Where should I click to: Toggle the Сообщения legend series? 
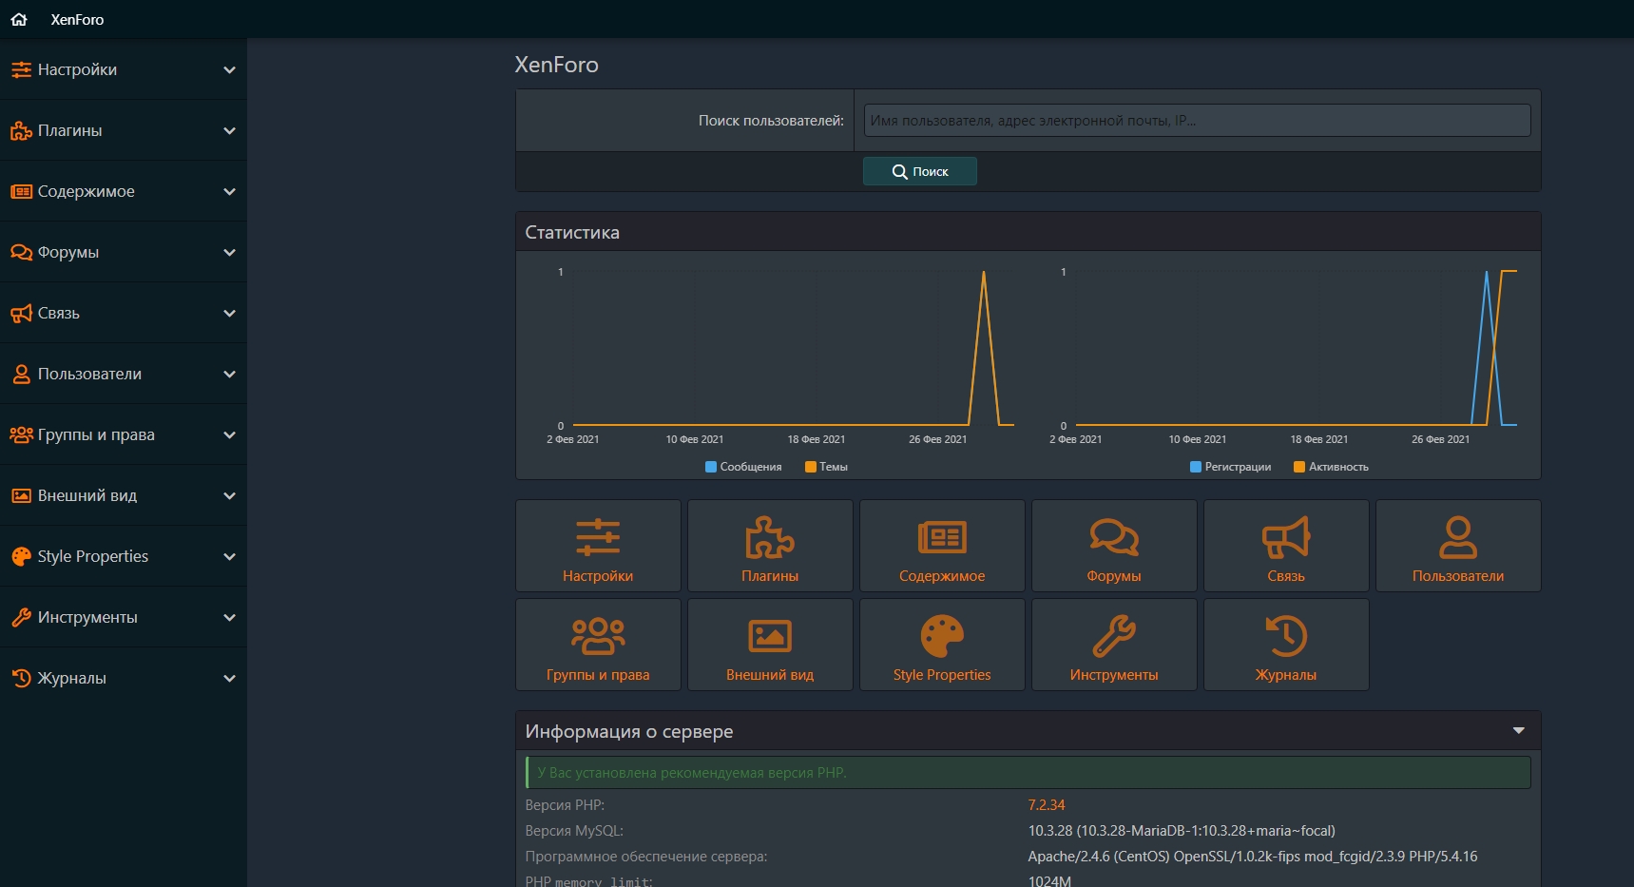(x=743, y=467)
